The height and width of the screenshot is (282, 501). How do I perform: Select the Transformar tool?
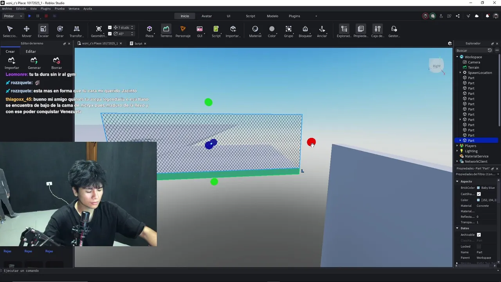click(x=77, y=31)
